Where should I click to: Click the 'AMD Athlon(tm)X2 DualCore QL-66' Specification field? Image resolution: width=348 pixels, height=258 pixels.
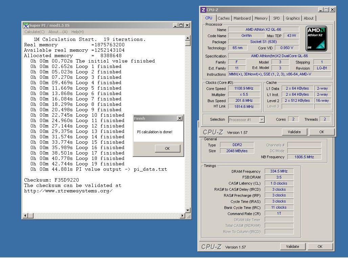pyautogui.click(x=279, y=56)
